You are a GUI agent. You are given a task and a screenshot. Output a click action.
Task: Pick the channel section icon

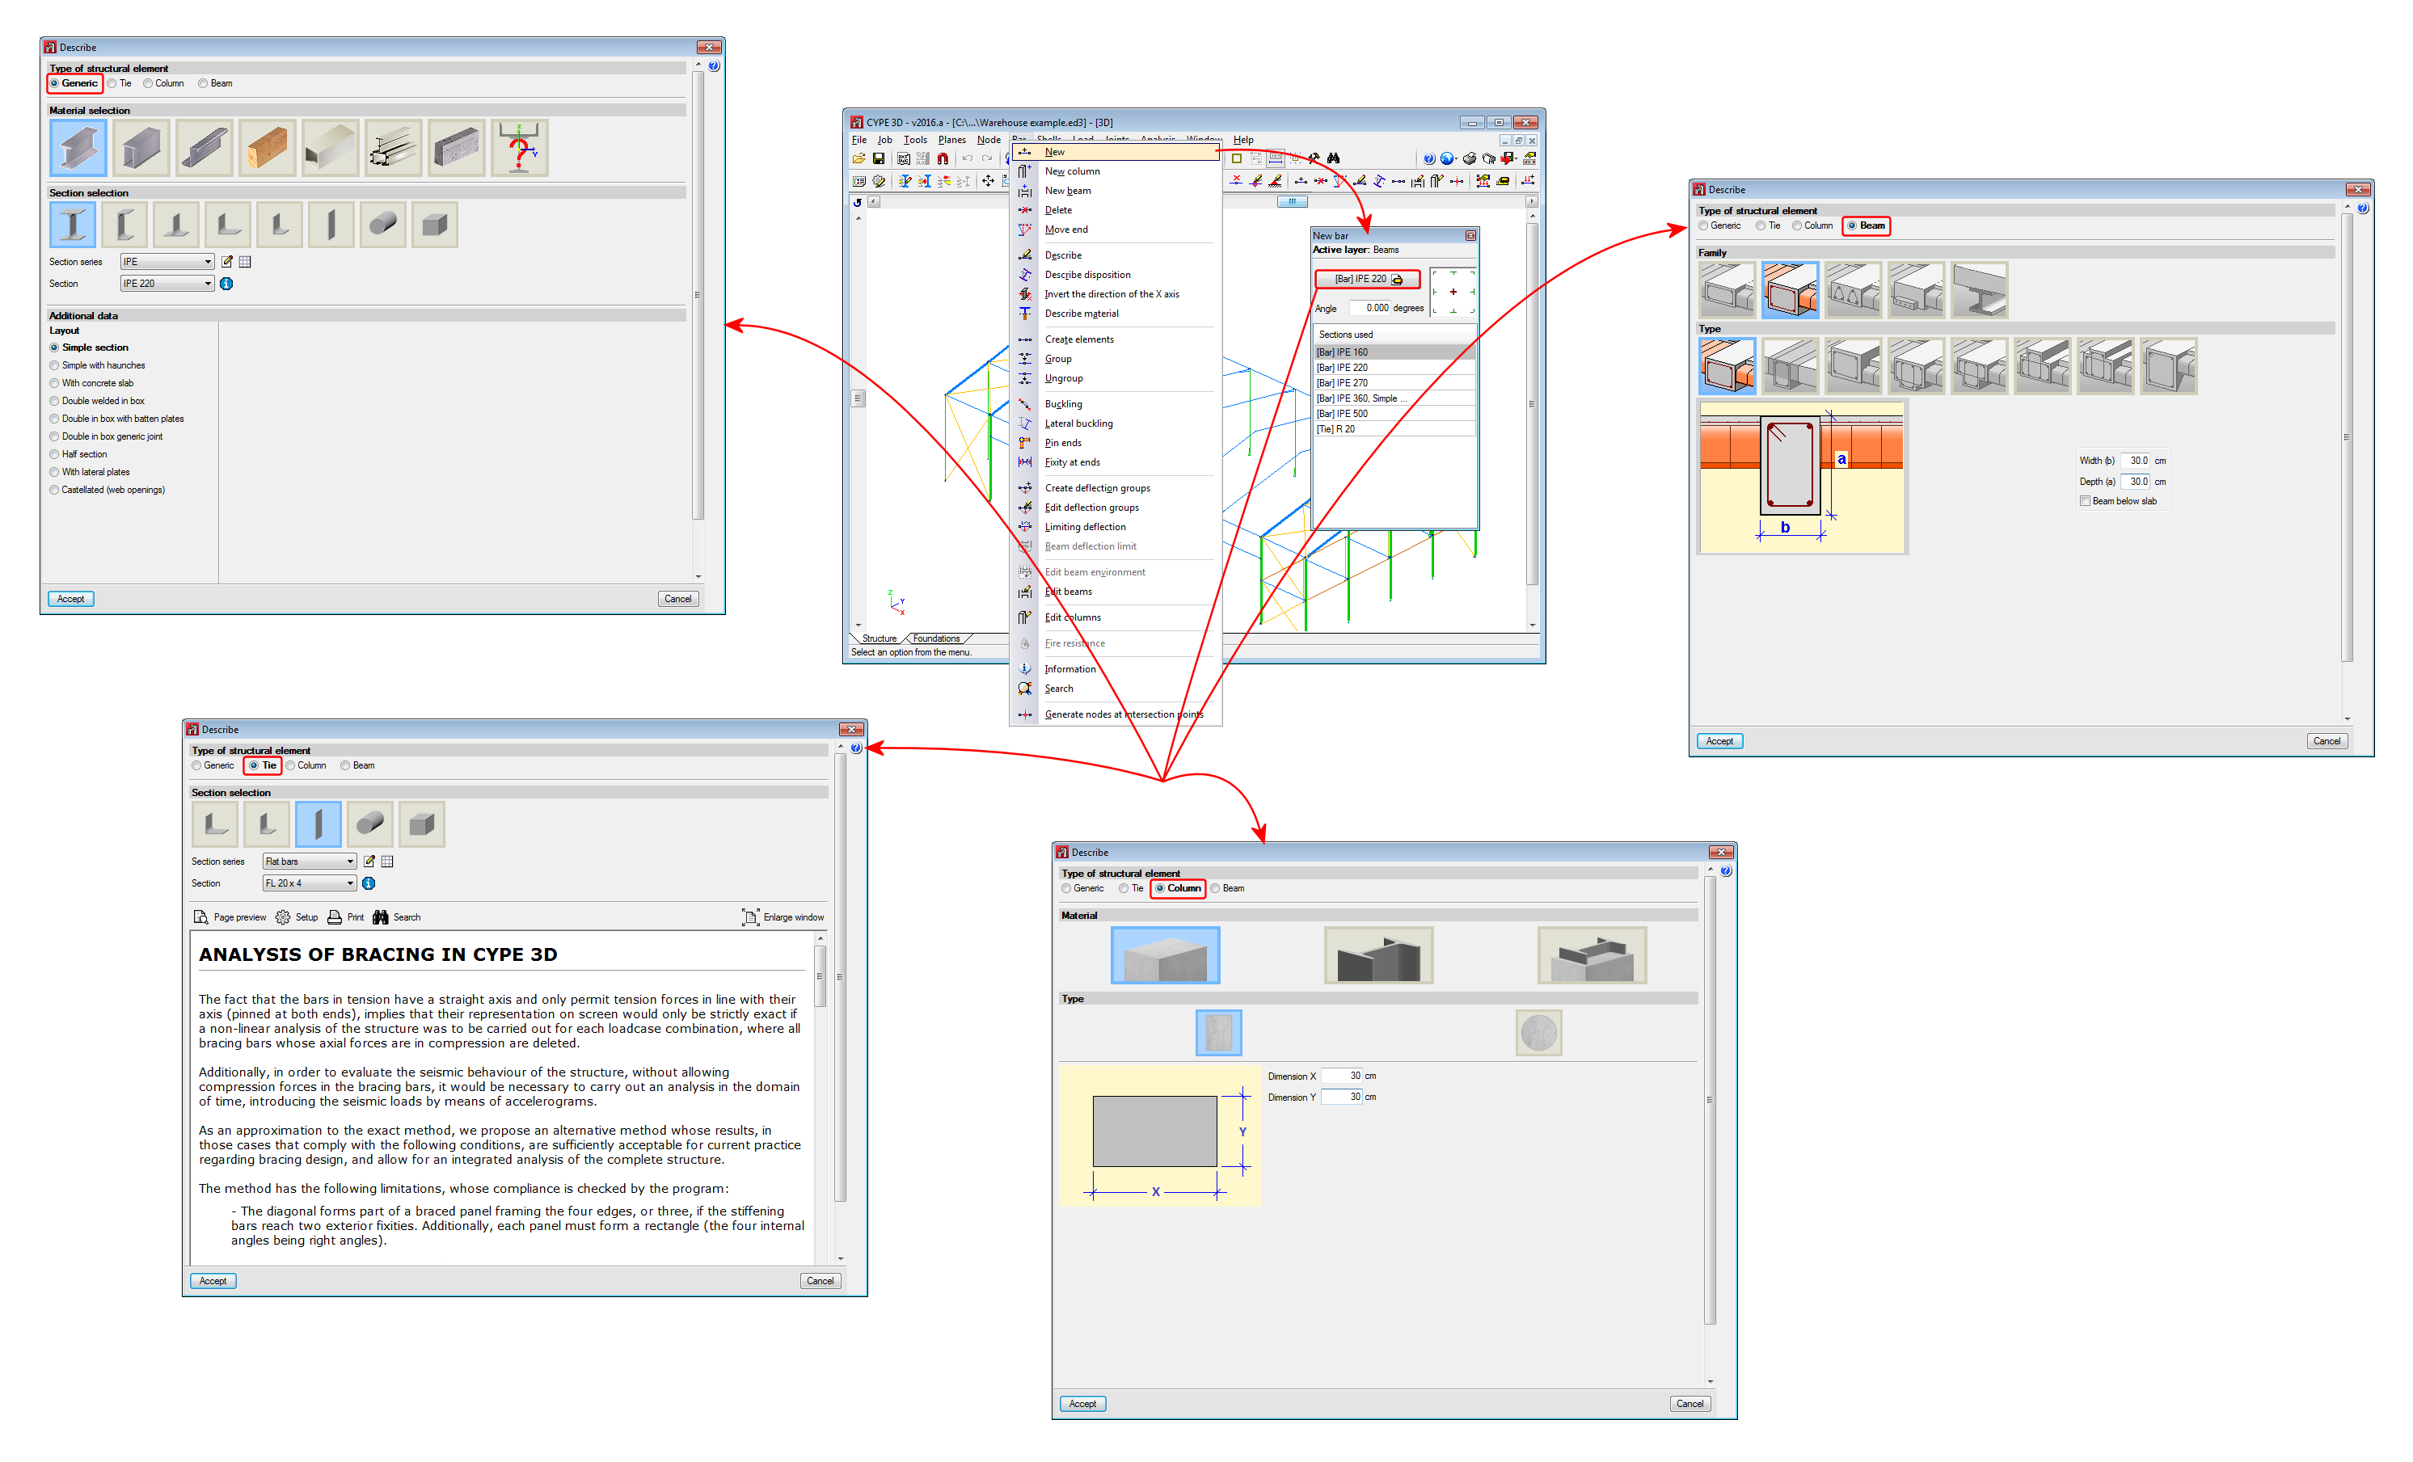click(124, 224)
